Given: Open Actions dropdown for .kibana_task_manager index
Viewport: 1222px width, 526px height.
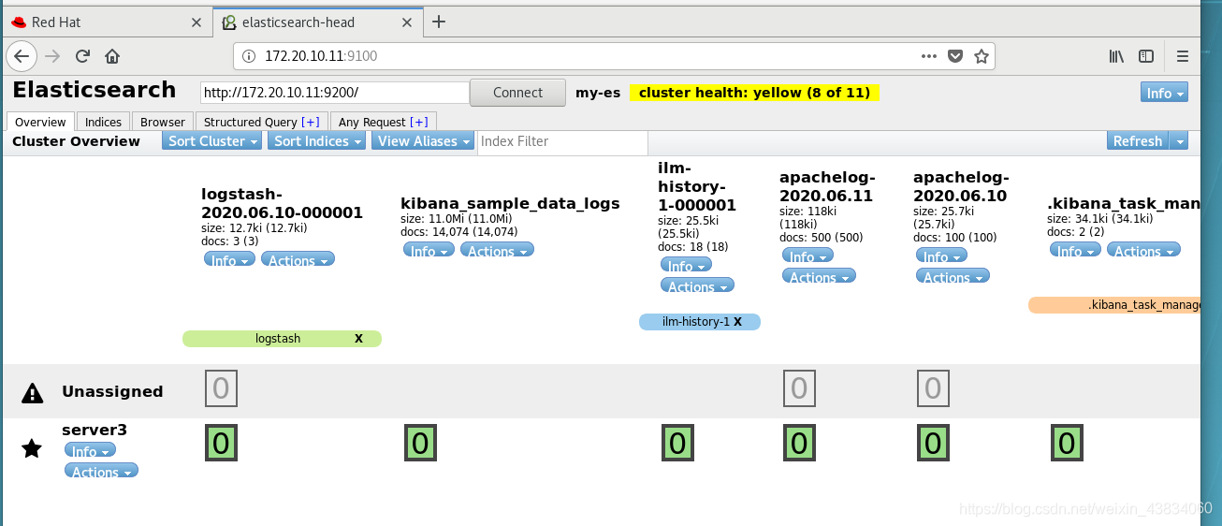Looking at the screenshot, I should [1143, 250].
